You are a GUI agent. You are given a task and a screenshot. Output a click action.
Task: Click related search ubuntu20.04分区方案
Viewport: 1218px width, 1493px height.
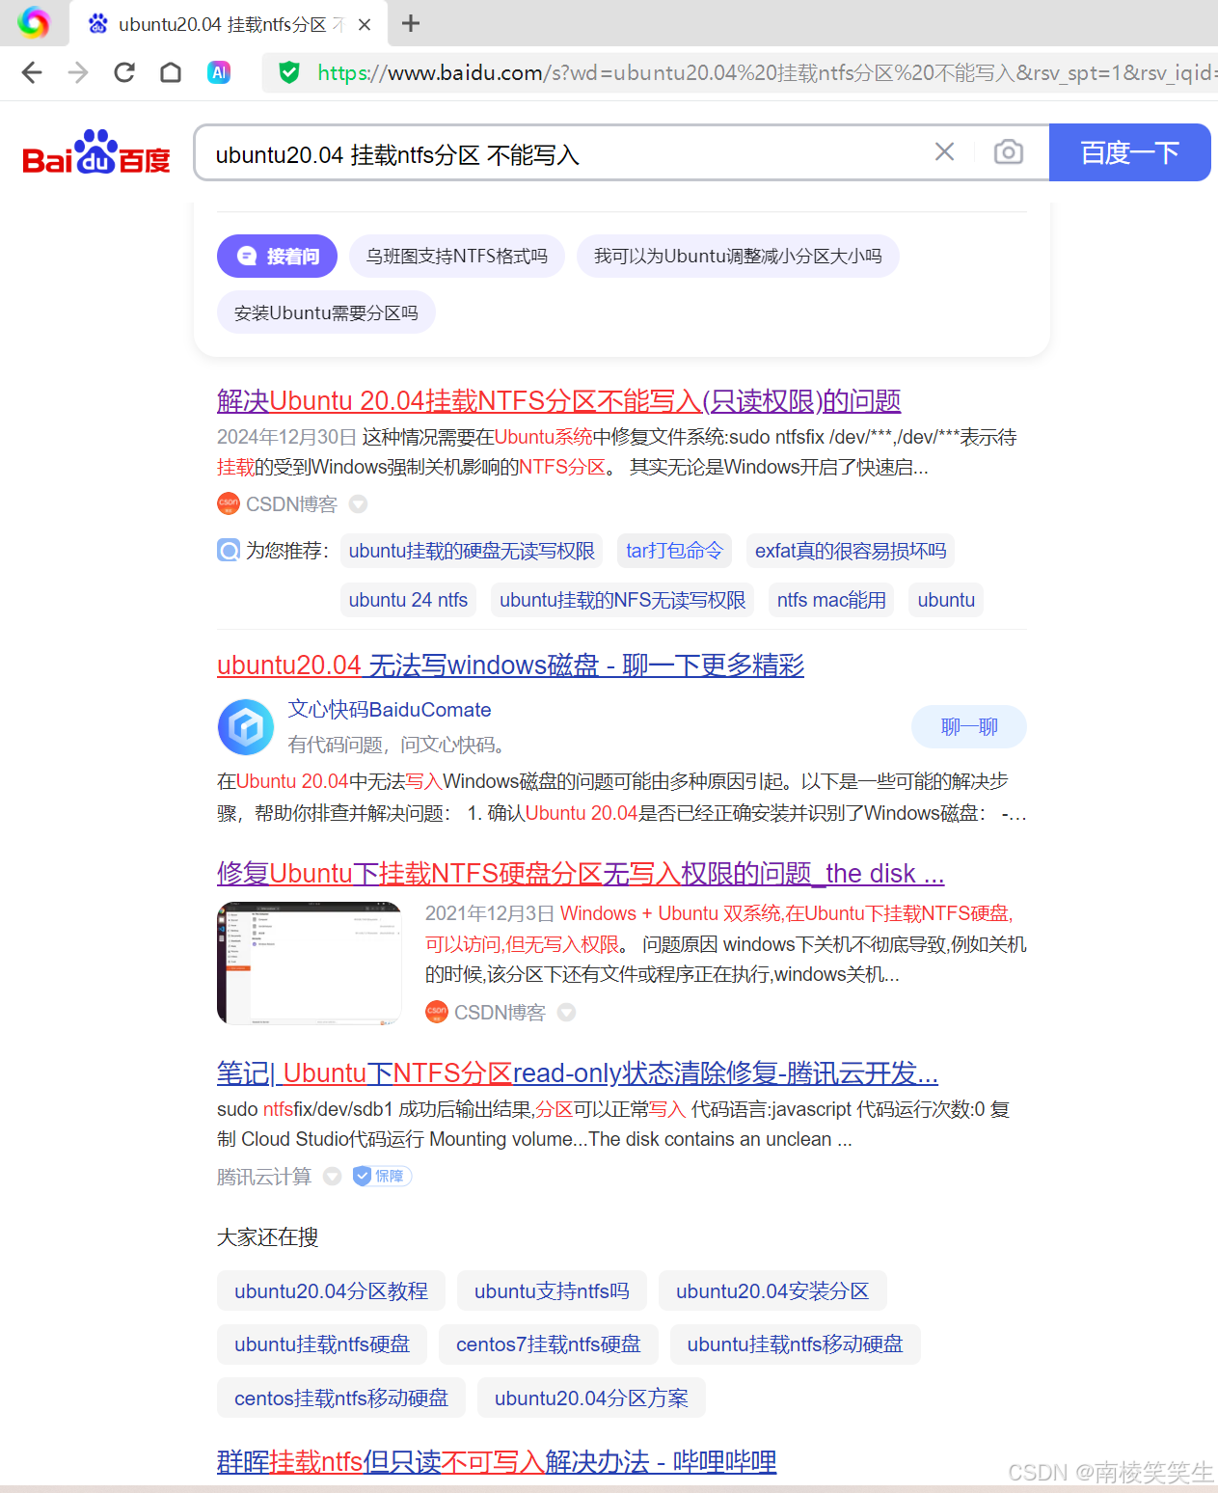point(591,1398)
